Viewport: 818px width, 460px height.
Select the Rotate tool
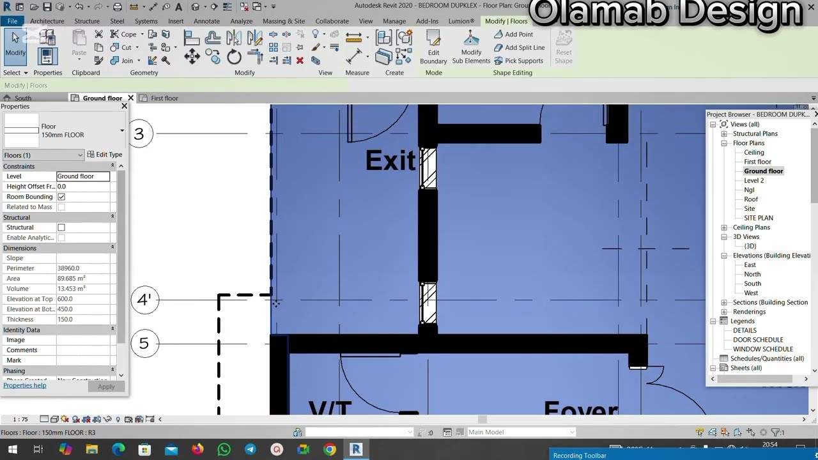(234, 57)
